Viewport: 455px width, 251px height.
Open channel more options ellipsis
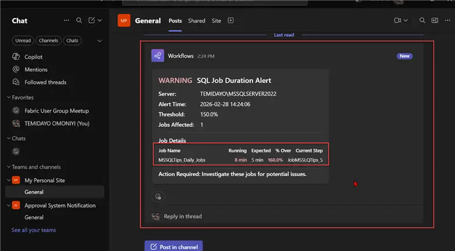pos(447,20)
